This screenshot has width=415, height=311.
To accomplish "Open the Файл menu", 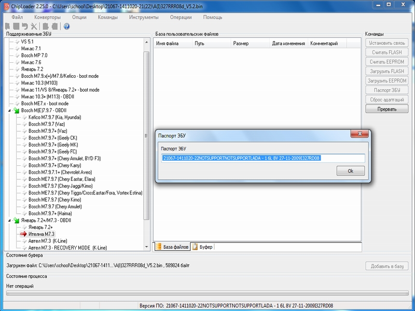I will tap(17, 17).
